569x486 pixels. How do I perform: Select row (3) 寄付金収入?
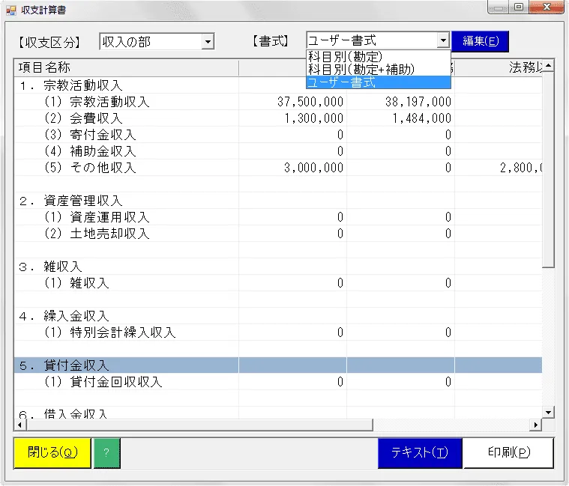pyautogui.click(x=278, y=135)
